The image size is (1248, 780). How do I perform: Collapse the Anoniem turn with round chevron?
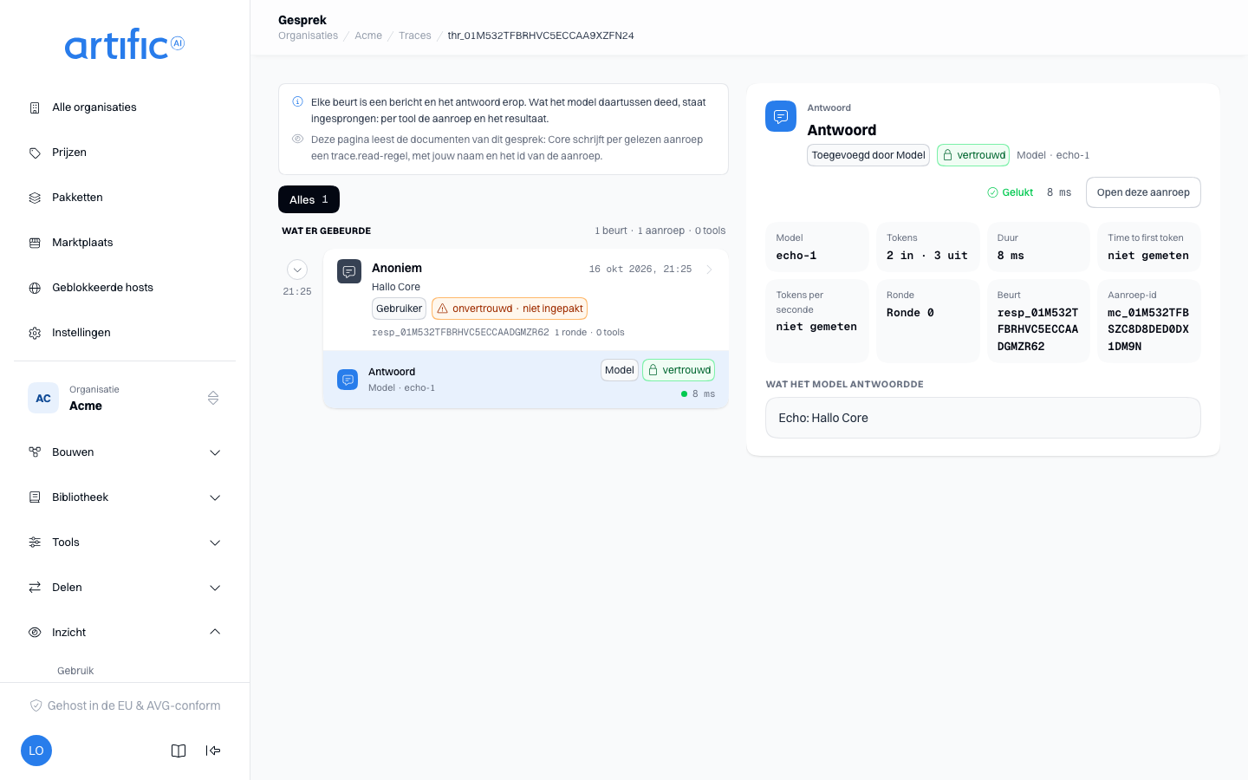point(297,270)
